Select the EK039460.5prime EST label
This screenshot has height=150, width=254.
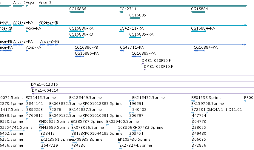coord(122,122)
